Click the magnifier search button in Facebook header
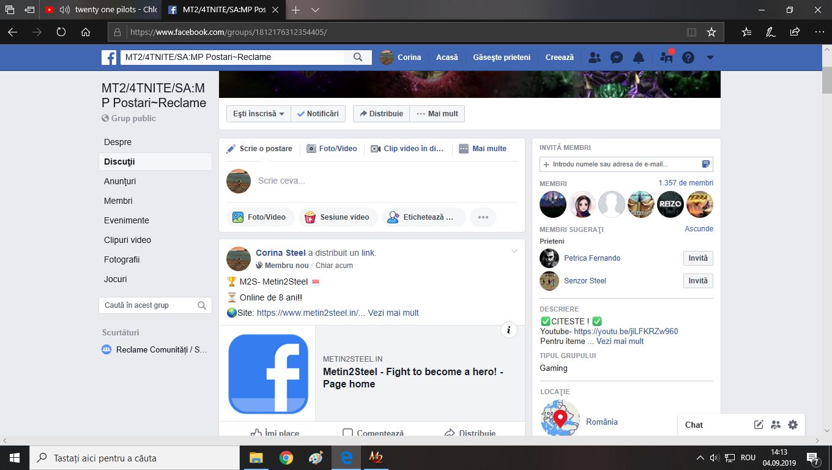Image resolution: width=832 pixels, height=470 pixels. [x=358, y=58]
